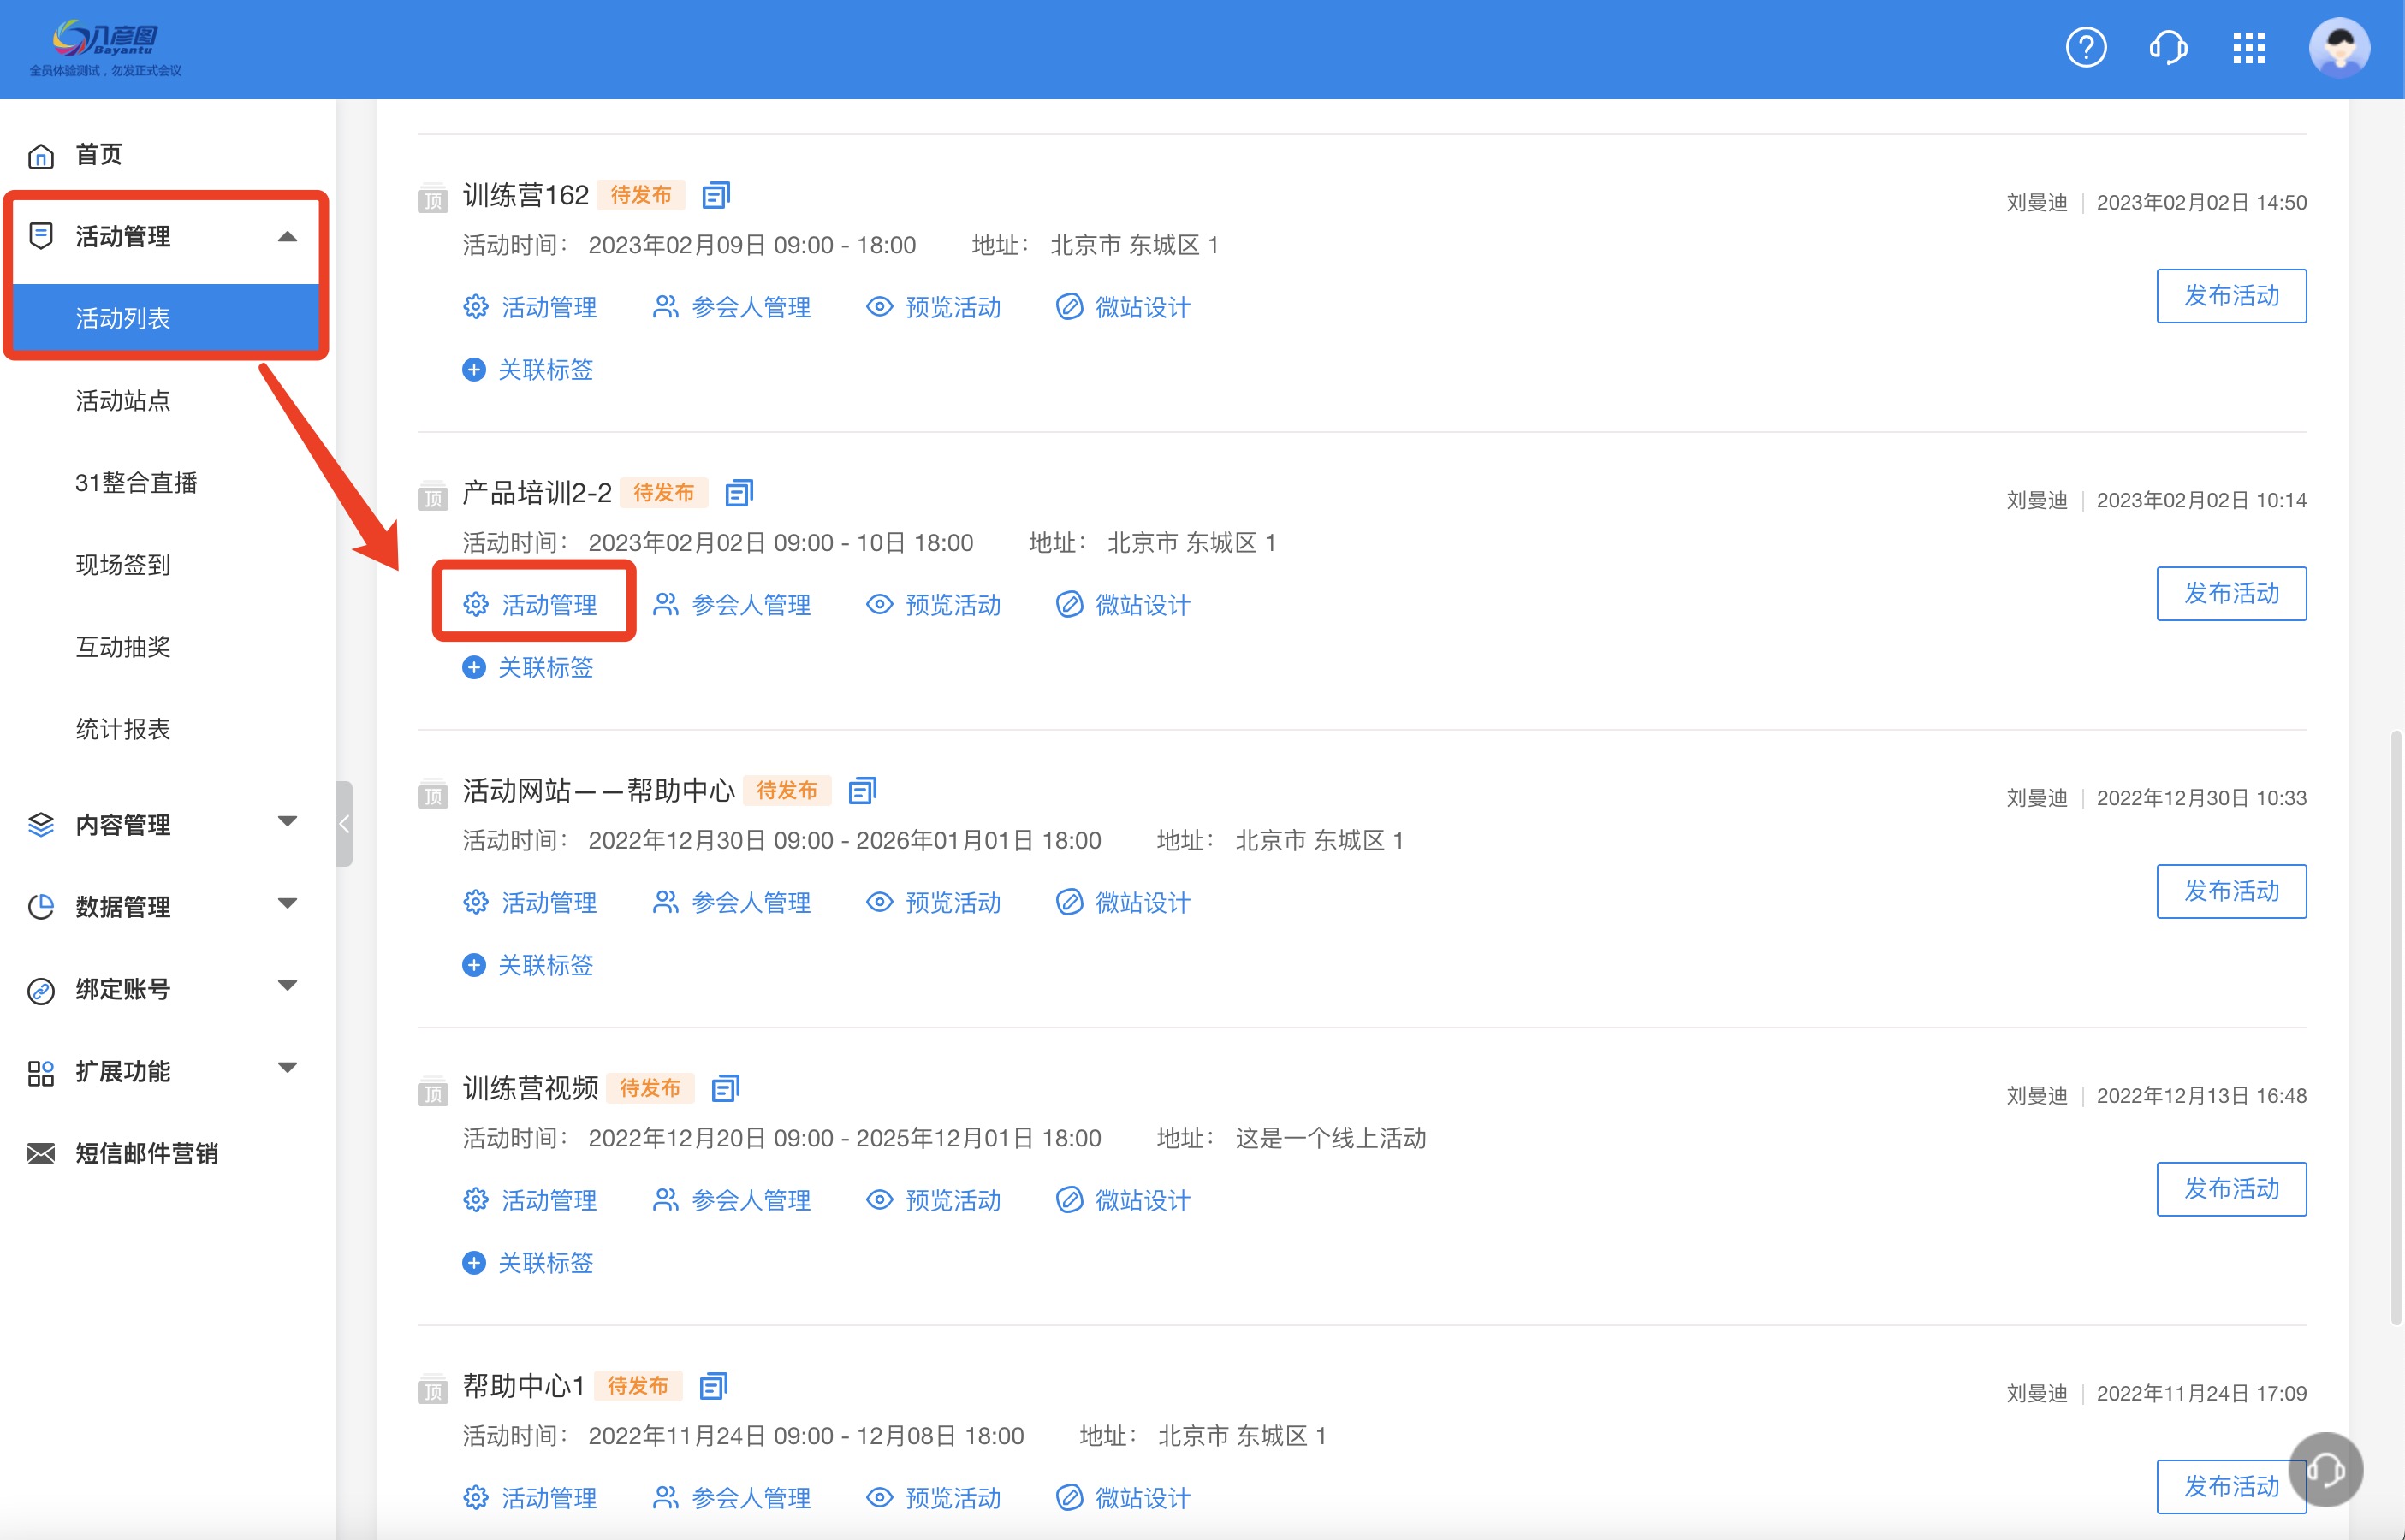
Task: Open 活动管理 for 活动网站——帮助中心
Action: click(x=529, y=903)
